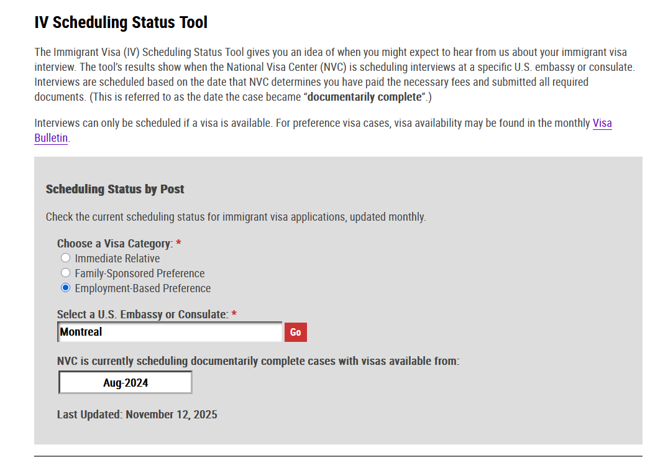Click the Aug-2024 result box

[126, 383]
